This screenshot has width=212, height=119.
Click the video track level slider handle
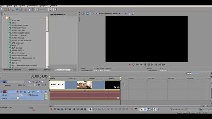pos(35,85)
